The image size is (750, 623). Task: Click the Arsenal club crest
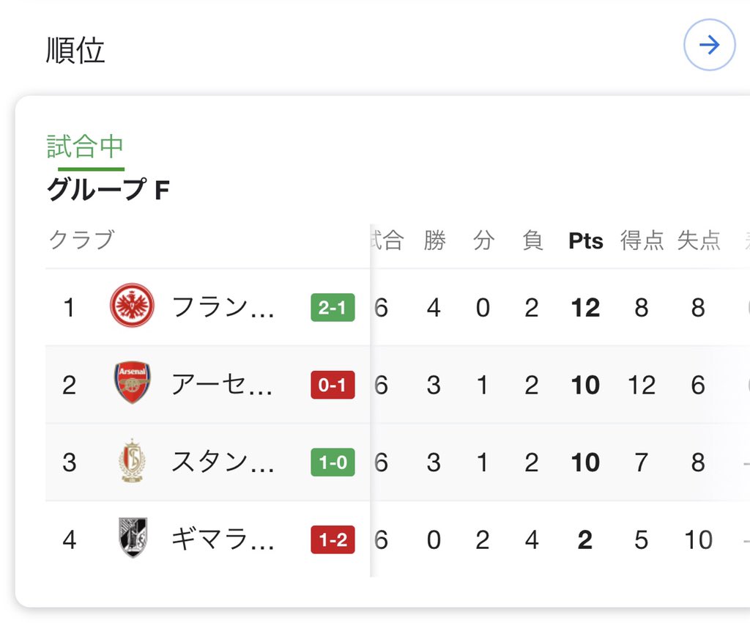(x=132, y=383)
